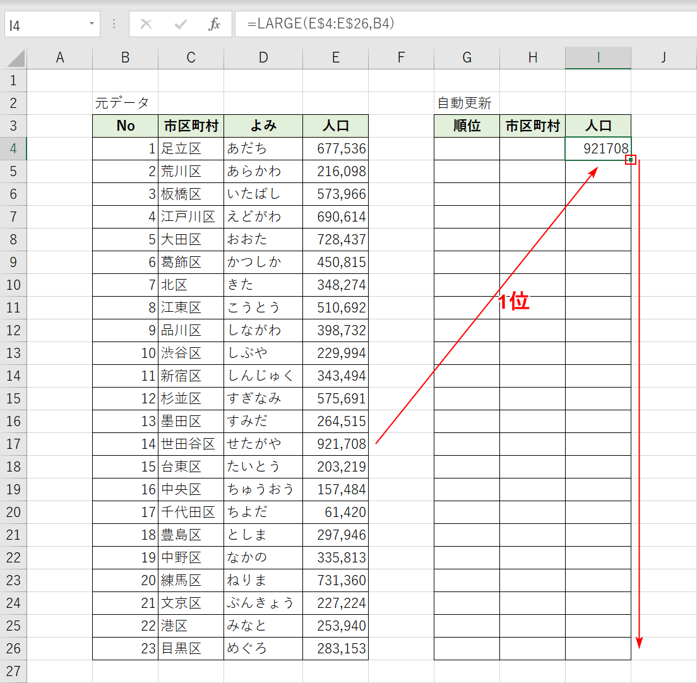Select column D header
The image size is (697, 683).
(263, 58)
